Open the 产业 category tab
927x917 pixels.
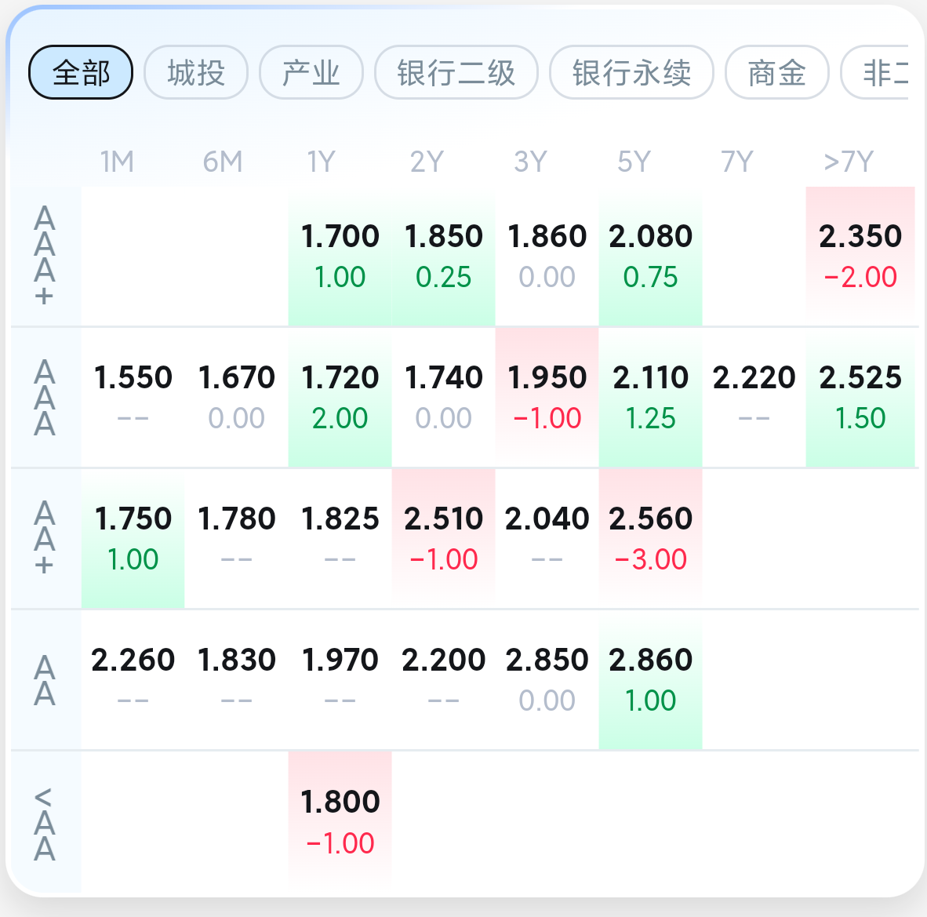311,73
